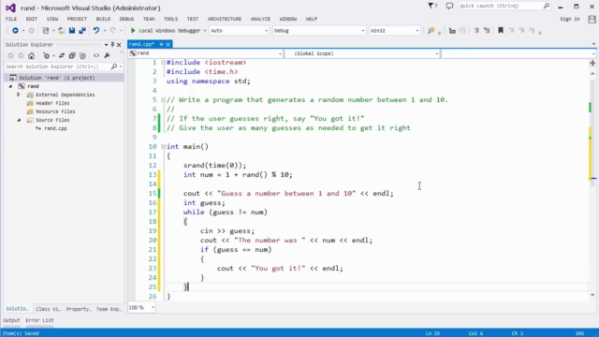Save rand.cpp with the Save icon
The height and width of the screenshot is (337, 599).
72,31
